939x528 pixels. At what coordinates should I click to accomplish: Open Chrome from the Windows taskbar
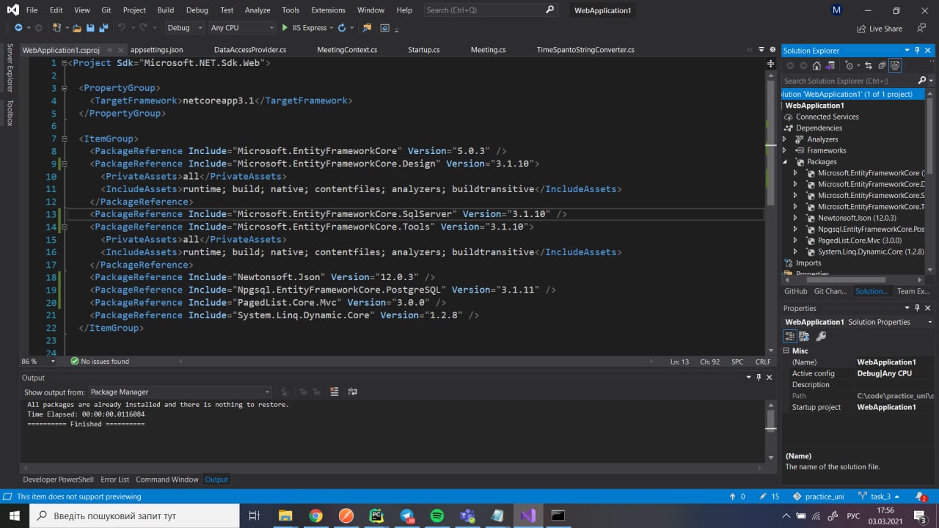(315, 516)
